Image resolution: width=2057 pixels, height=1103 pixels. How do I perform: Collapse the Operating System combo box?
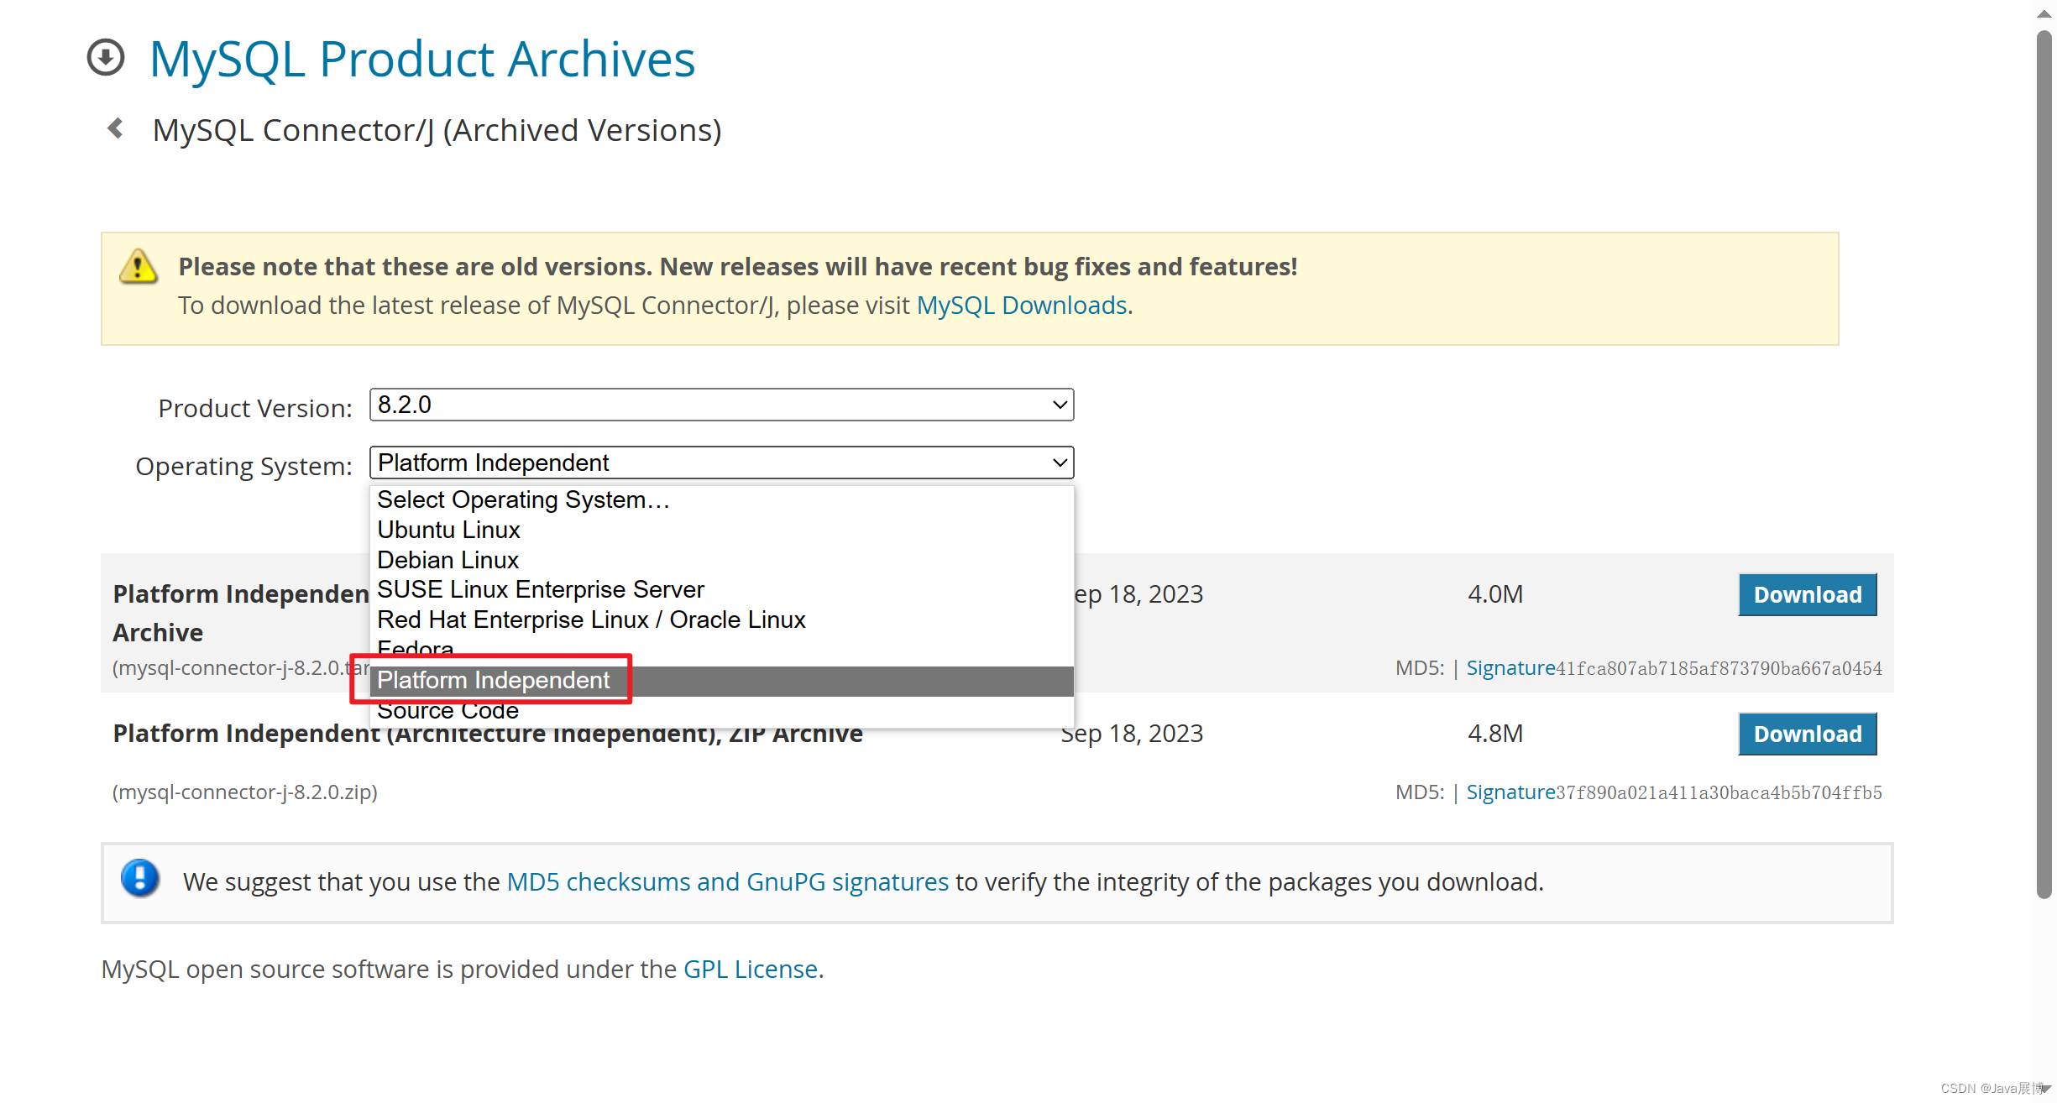point(721,463)
